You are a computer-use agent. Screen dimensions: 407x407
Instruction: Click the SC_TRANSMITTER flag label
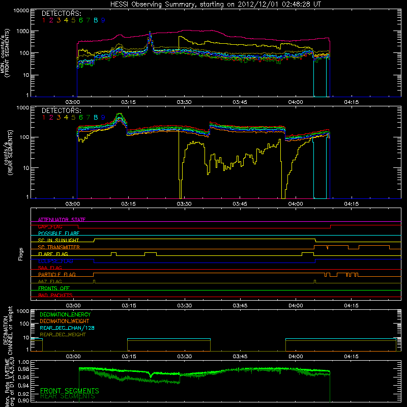click(59, 247)
